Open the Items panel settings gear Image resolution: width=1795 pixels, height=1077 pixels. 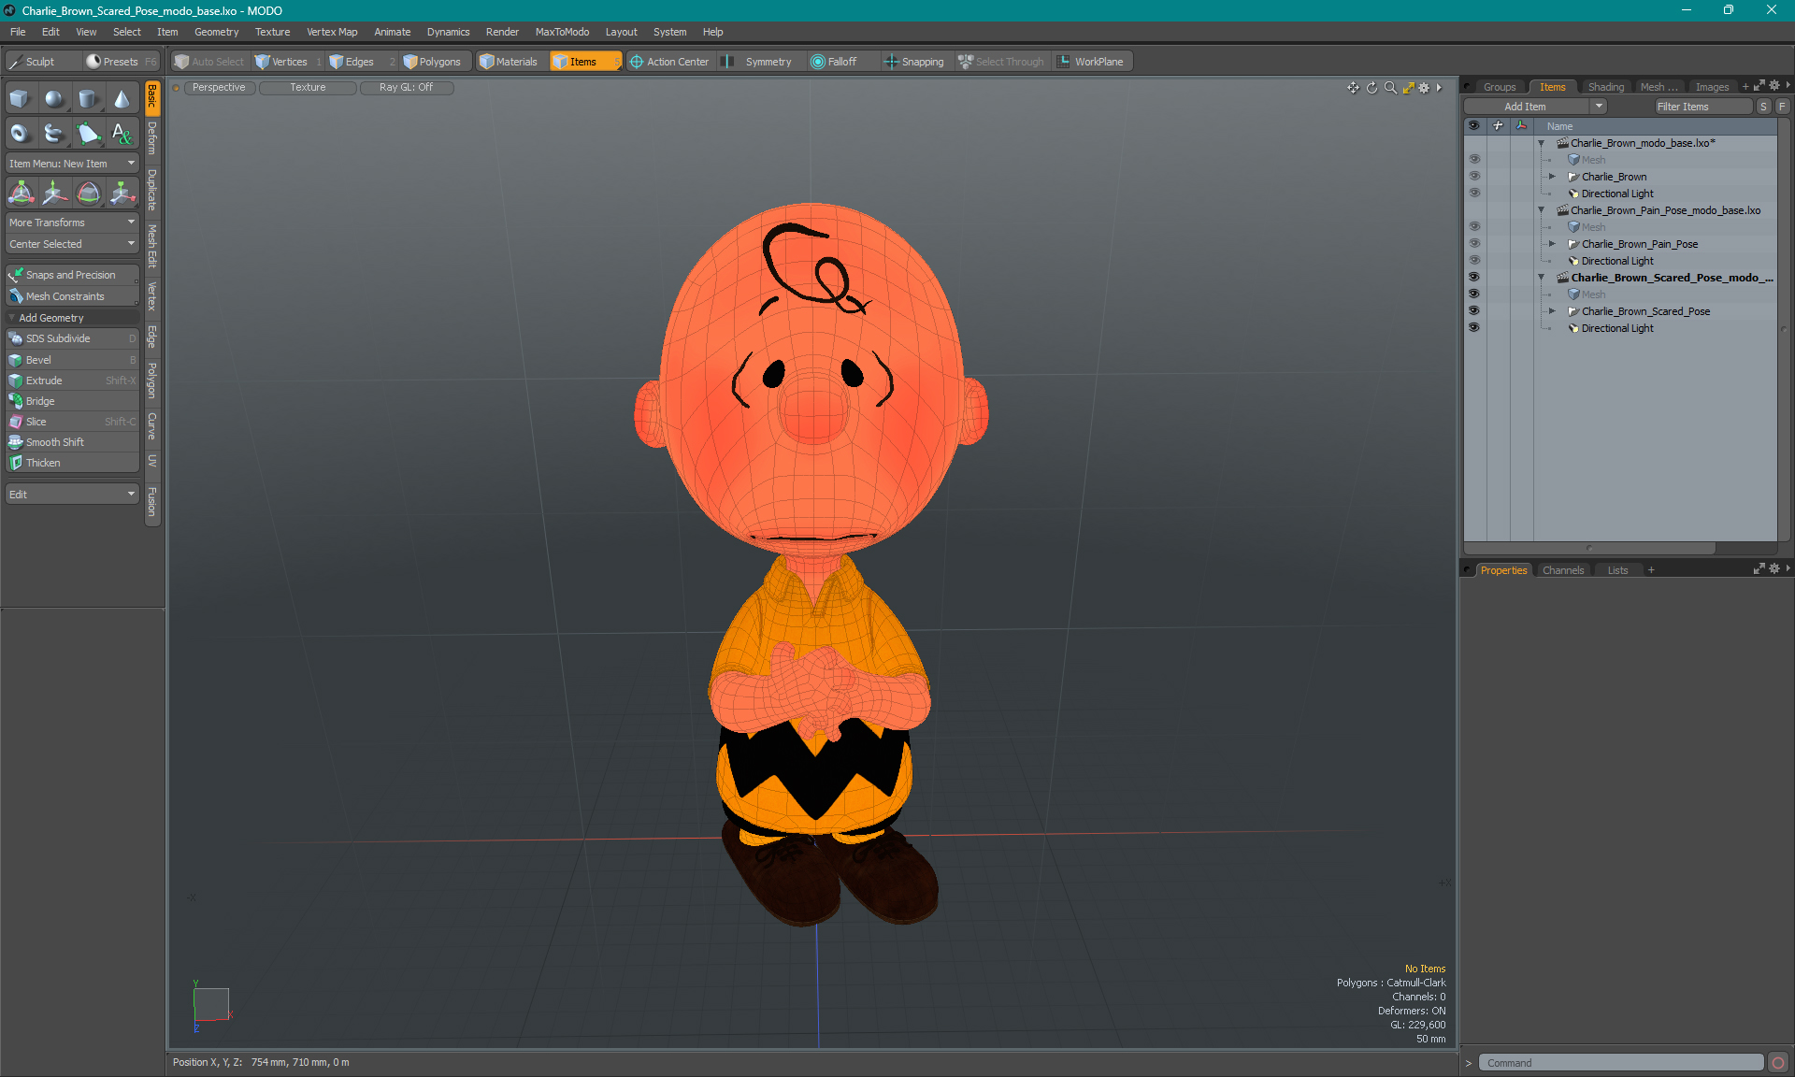1774,86
